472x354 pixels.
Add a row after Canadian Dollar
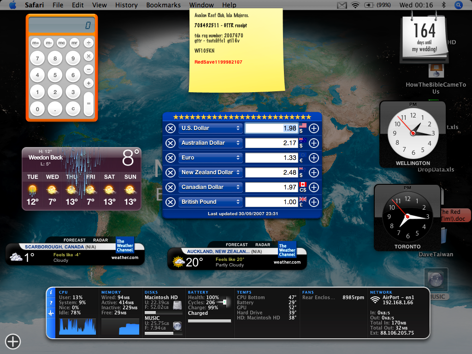click(x=313, y=187)
